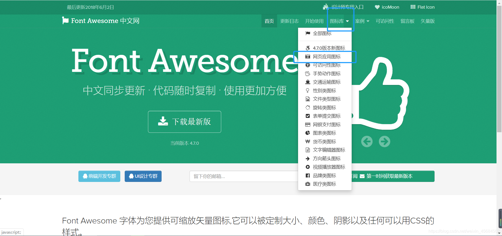502x236 pixels.
Task: Click the ship icon beside 交通运输图标
Action: (308, 82)
